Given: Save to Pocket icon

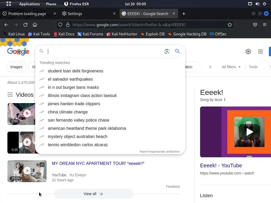Looking at the screenshot, I should pos(255,25).
